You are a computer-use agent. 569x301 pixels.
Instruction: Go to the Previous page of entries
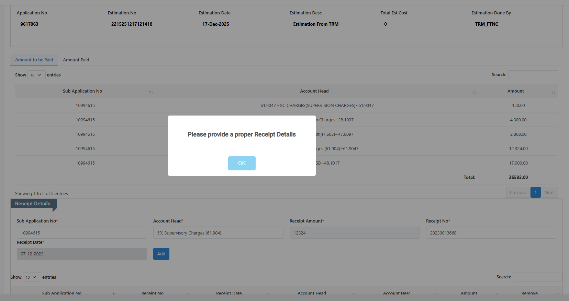[x=518, y=192]
